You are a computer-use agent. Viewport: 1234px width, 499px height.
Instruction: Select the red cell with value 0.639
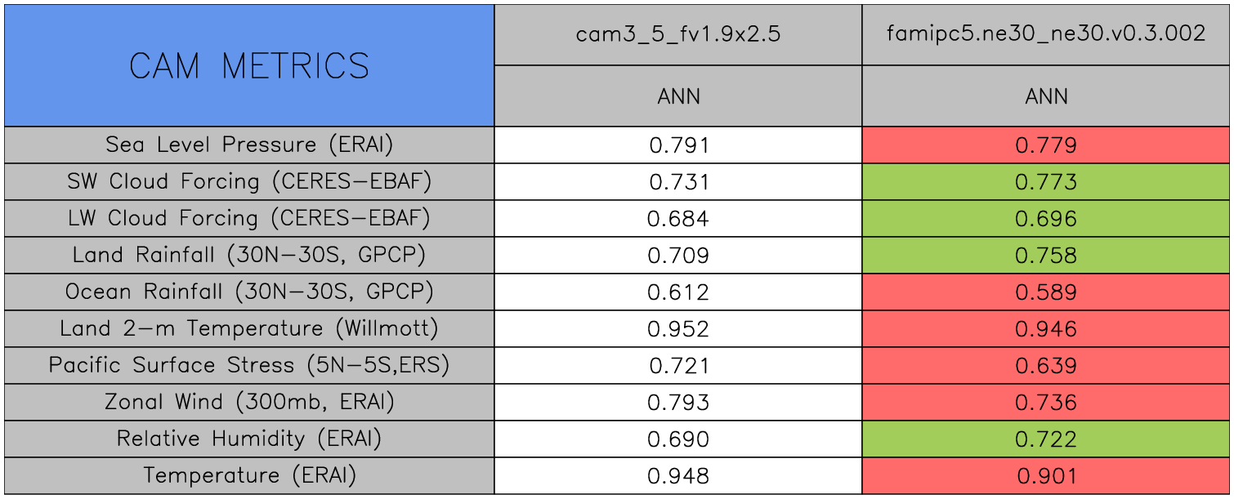click(1046, 366)
